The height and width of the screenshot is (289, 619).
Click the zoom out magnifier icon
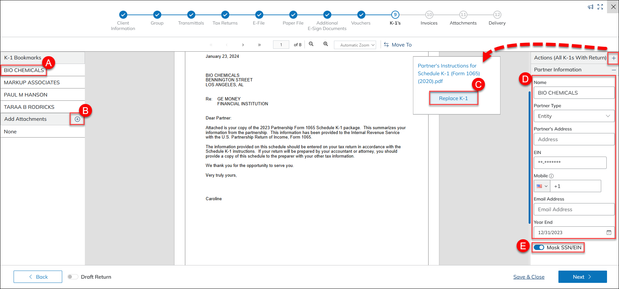(x=311, y=44)
